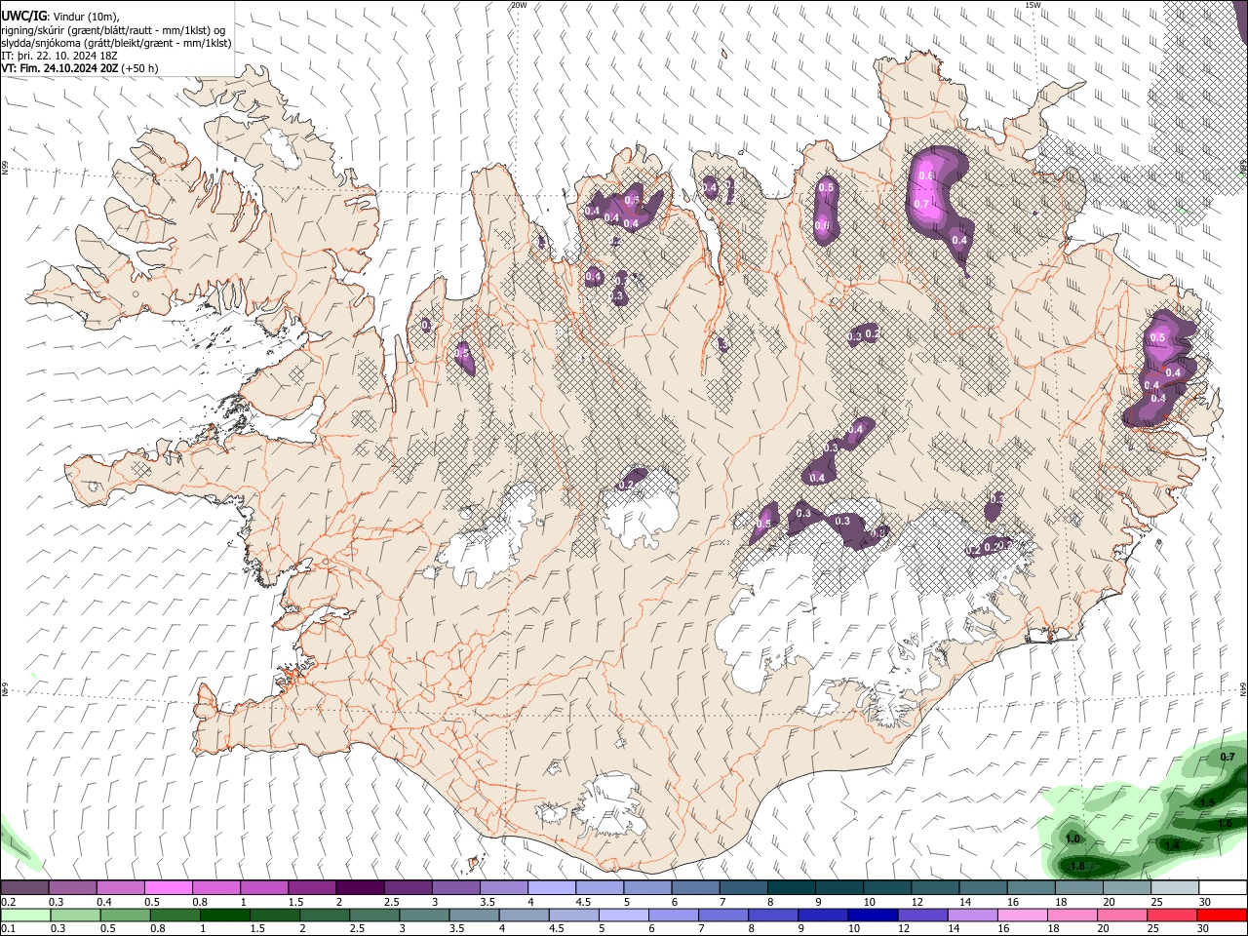Pick darkest green rain swatch between 1 and 1.5
This screenshot has height=936, width=1248.
click(224, 915)
